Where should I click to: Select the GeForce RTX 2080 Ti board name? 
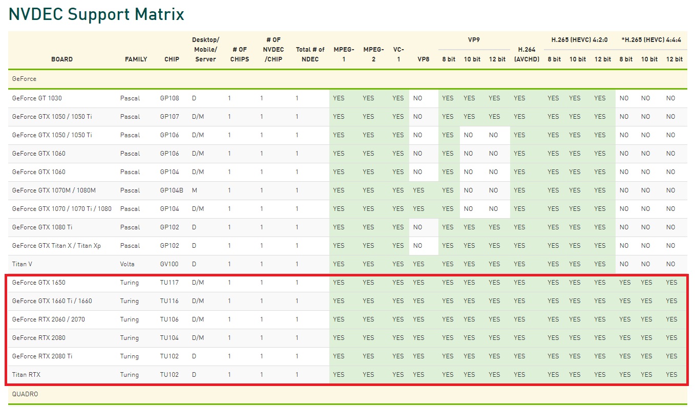coord(42,356)
